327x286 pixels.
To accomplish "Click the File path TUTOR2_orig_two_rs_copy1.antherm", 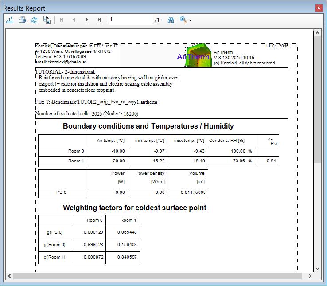I will coord(96,102).
